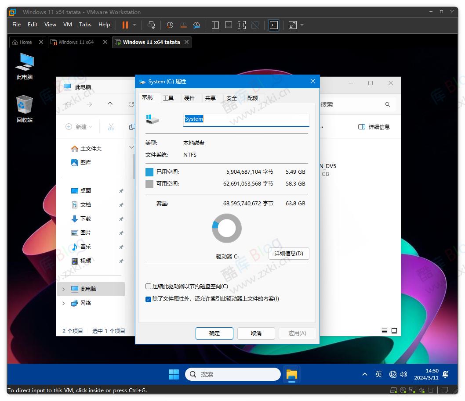
Task: Open the VM menu in menu bar
Action: click(67, 25)
